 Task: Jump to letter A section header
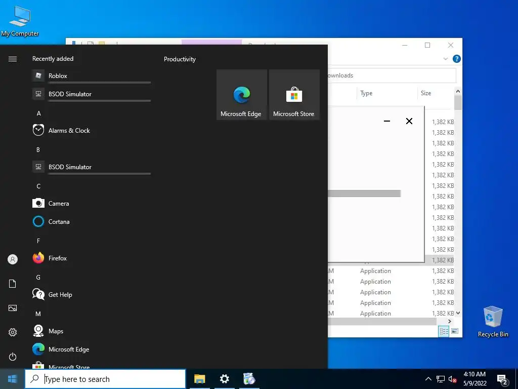click(x=38, y=113)
